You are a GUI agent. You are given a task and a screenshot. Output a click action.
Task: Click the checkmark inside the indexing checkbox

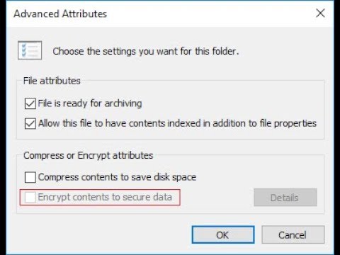[x=30, y=123]
